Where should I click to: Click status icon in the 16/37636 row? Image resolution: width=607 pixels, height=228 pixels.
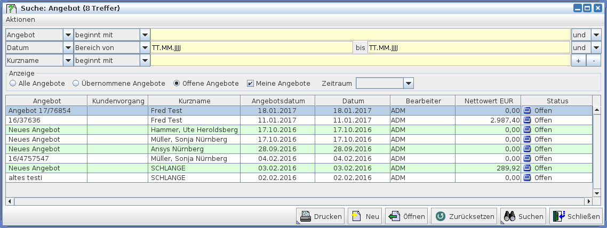tap(528, 120)
